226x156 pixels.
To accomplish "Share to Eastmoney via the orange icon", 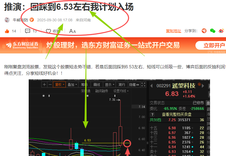I will (x=204, y=31).
